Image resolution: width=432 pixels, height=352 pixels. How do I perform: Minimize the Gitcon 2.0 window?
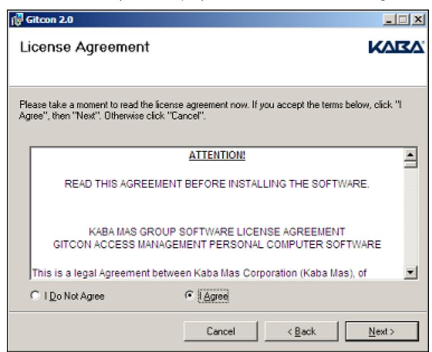(x=390, y=20)
